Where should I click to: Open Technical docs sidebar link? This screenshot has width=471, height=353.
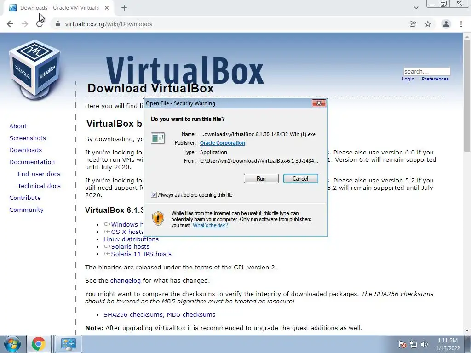(39, 186)
